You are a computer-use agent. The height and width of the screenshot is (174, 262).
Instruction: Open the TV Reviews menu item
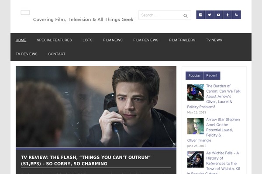click(x=27, y=54)
